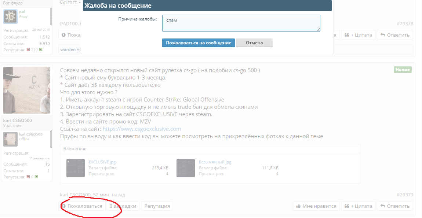Open karl CSGO500 large avatar

27,90
